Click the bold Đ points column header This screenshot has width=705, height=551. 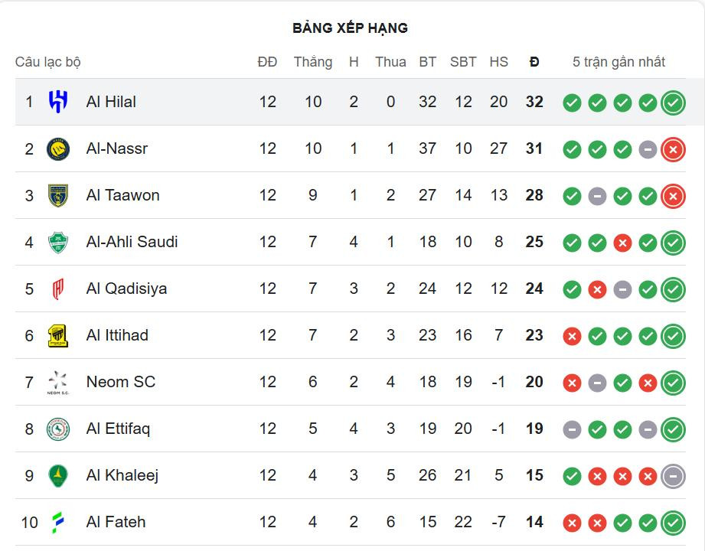point(534,62)
